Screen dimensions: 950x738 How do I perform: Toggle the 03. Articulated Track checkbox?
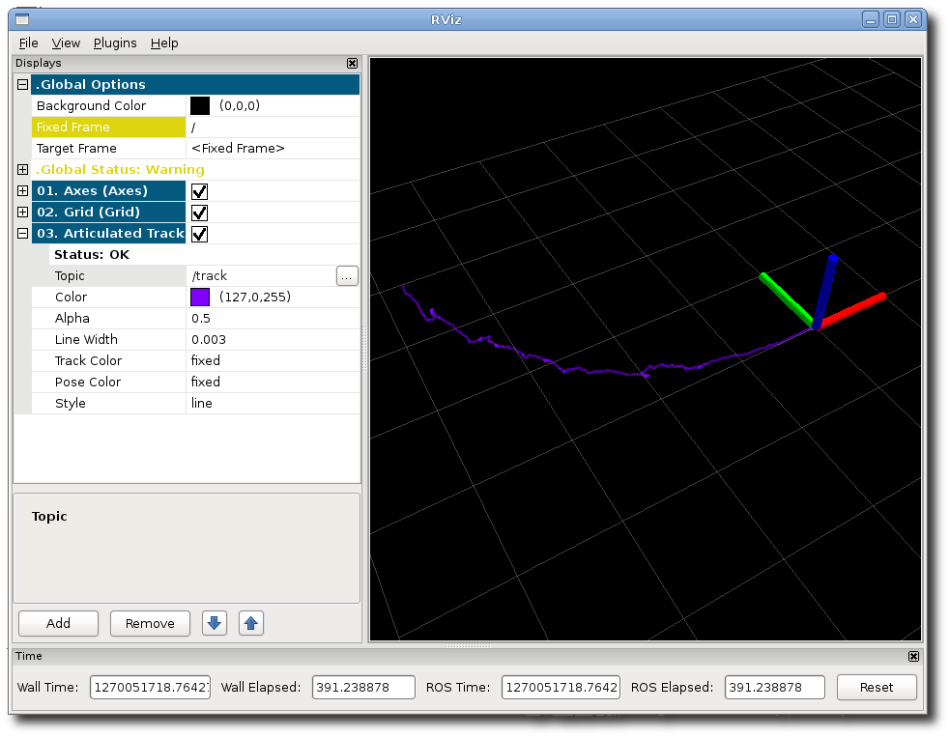coord(200,234)
